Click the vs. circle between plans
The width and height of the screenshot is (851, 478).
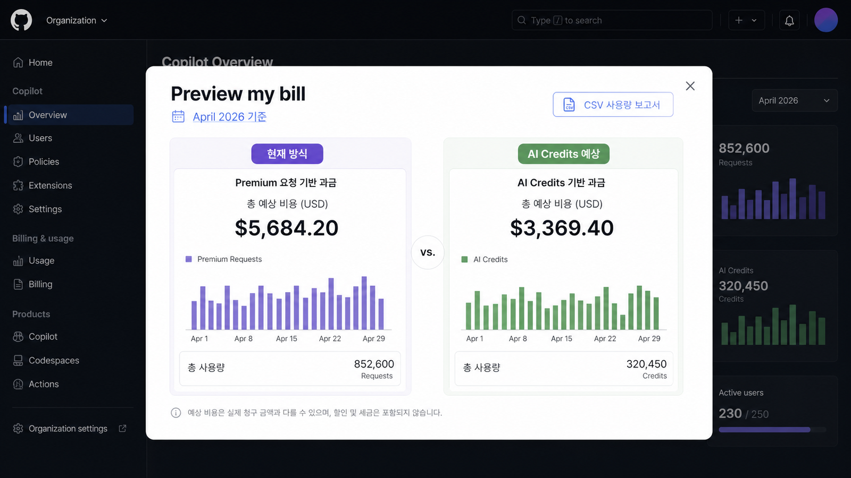coord(428,252)
